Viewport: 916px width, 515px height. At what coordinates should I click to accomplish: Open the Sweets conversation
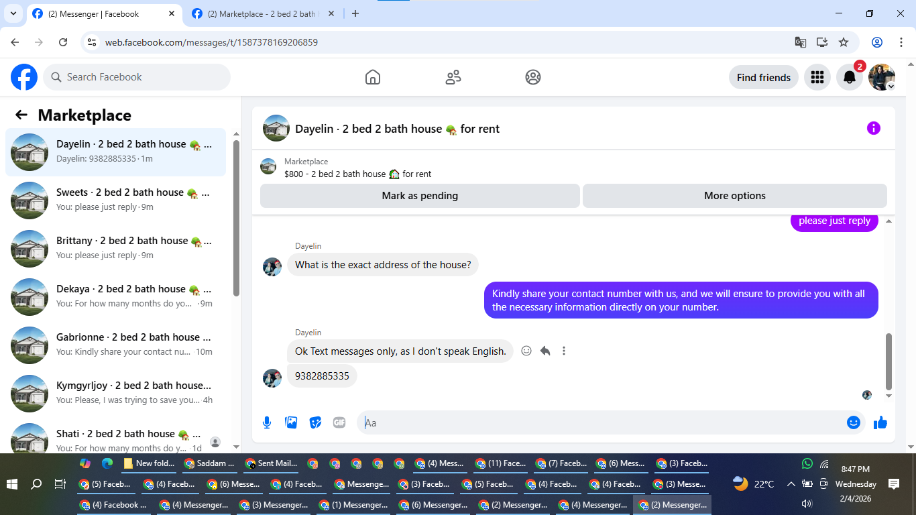116,201
